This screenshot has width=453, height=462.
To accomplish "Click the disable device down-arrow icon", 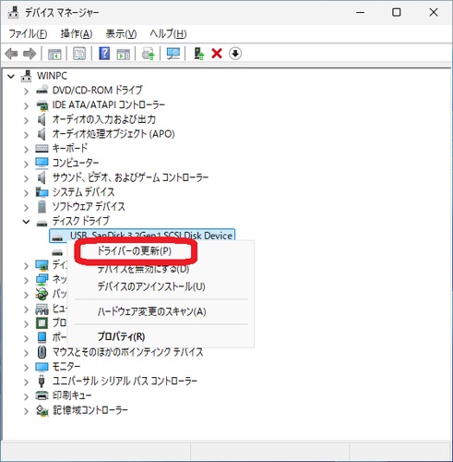I will [x=235, y=54].
